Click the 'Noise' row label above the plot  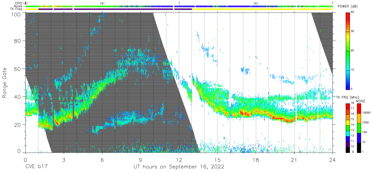[18, 6]
